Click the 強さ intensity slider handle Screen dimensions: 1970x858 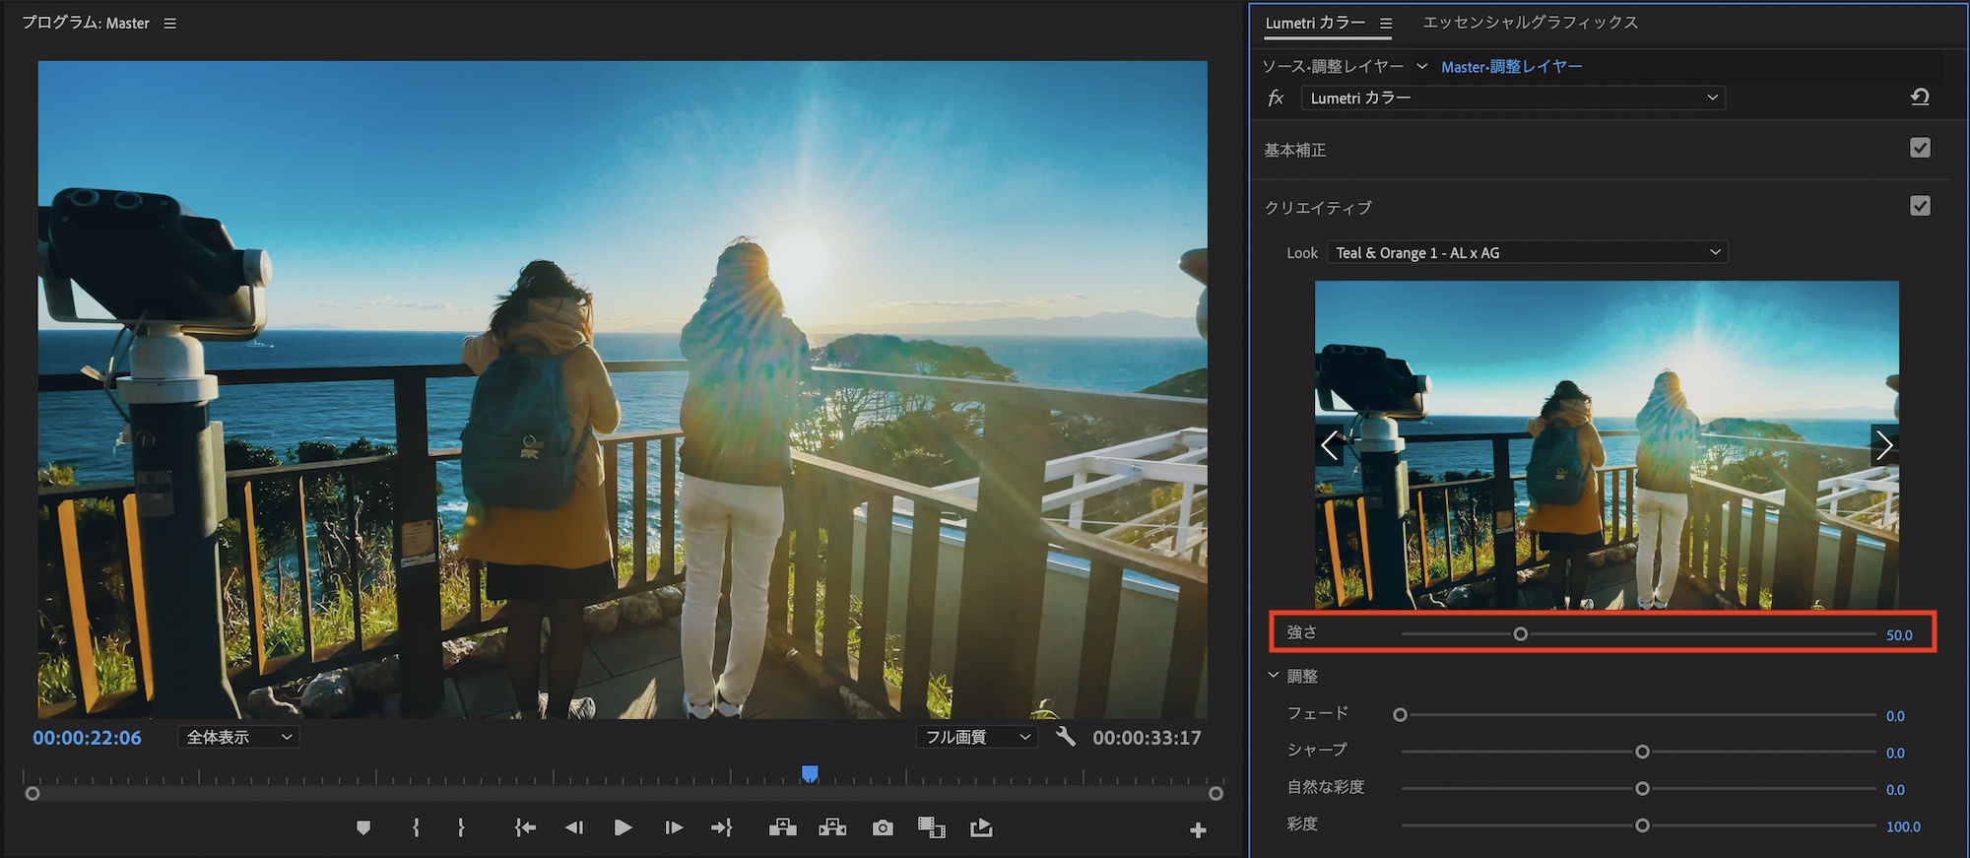point(1520,634)
